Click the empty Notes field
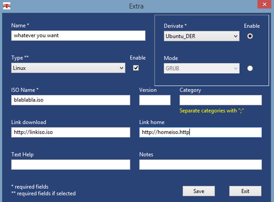 point(200,164)
